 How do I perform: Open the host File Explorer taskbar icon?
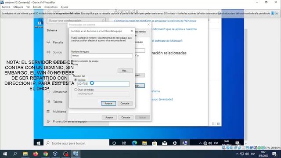pos(25,154)
